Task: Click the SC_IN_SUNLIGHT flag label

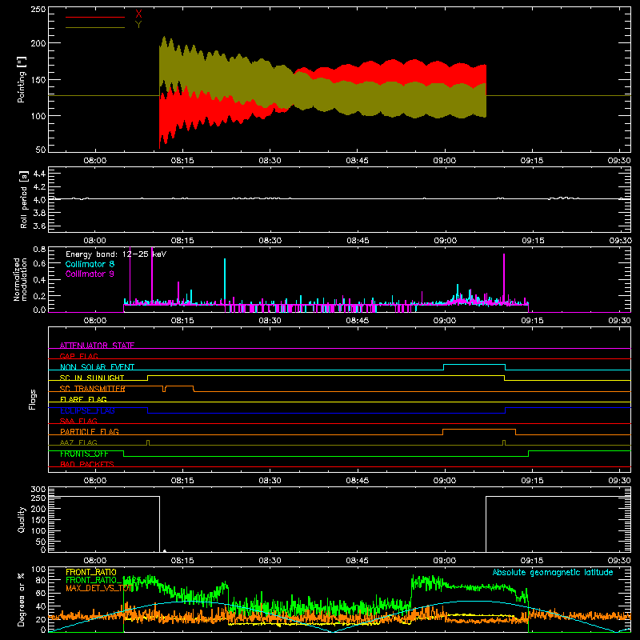Action: point(92,378)
